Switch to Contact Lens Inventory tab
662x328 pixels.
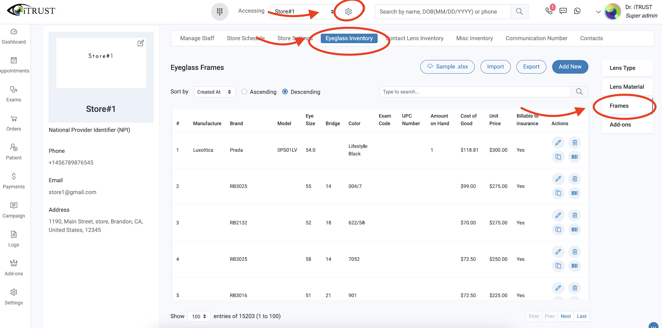415,38
